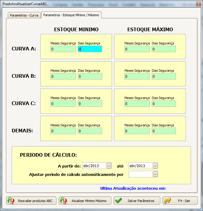
Task: Click the refresh icon on Reavaliar produtos ABC
Action: 11,201
